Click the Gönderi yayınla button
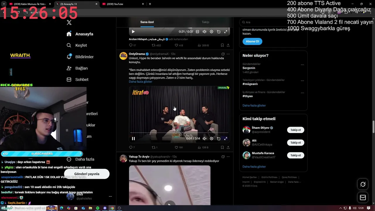 tap(87, 174)
